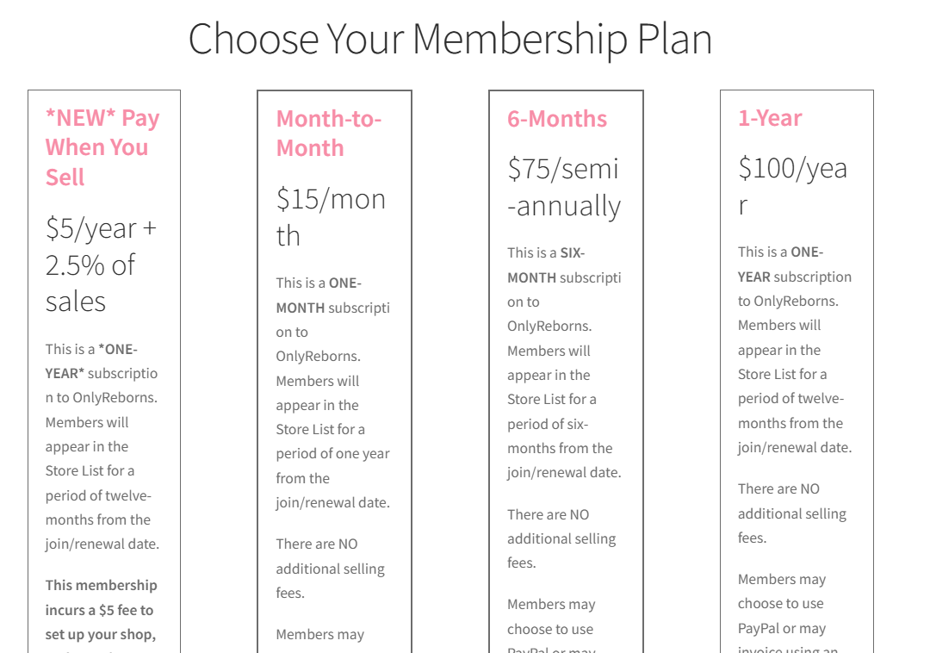Pick the "1-Year" plan title
This screenshot has height=653, width=930.
770,118
